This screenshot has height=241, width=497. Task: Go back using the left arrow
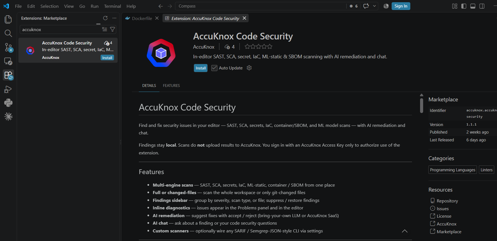pos(161,6)
